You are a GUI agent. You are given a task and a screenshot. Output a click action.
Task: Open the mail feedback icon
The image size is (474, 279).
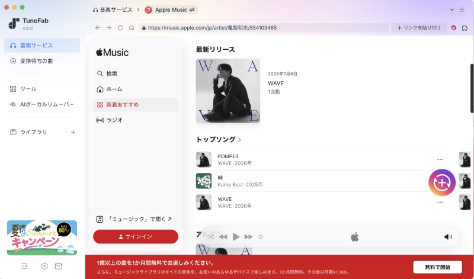click(x=58, y=266)
